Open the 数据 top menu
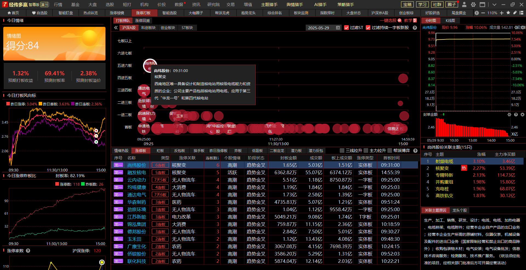 tap(179, 4)
